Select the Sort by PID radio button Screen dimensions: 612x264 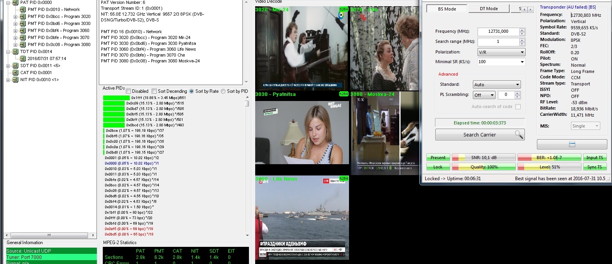(224, 91)
